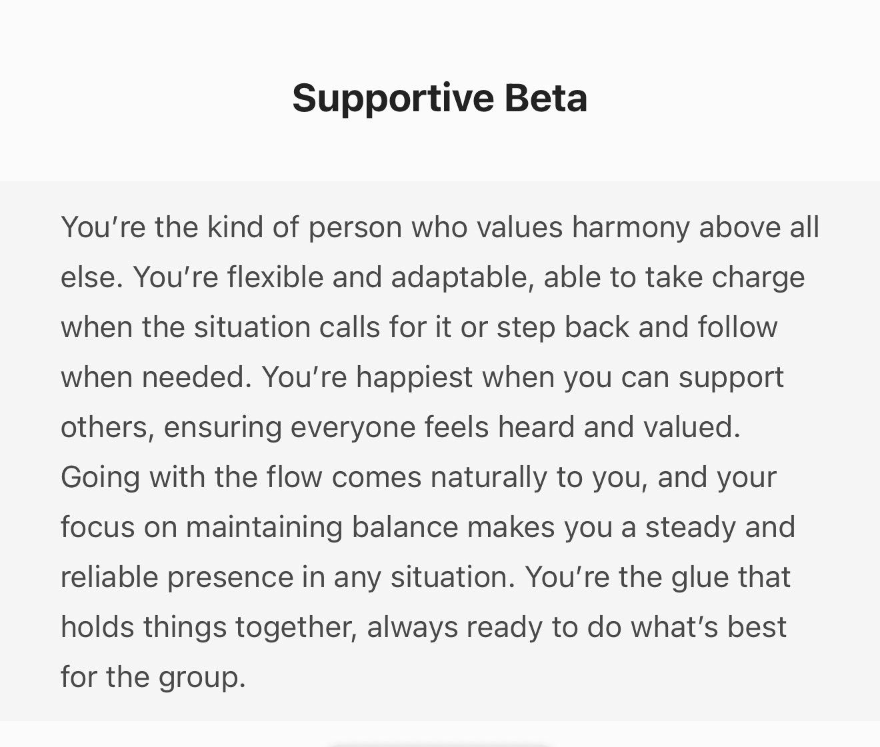Click the word 'Supportive' in the title

tap(393, 98)
